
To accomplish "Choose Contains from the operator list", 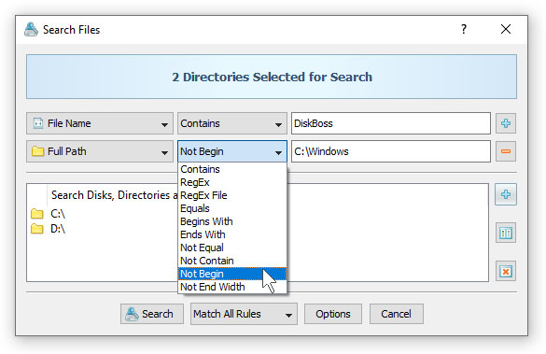I will [x=232, y=169].
